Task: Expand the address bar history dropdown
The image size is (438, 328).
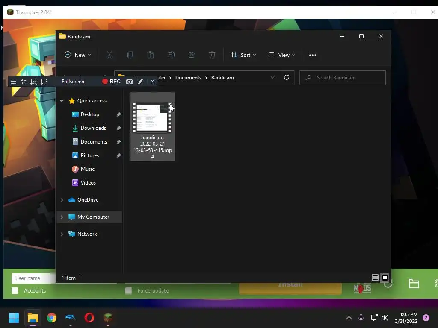Action: pos(272,78)
